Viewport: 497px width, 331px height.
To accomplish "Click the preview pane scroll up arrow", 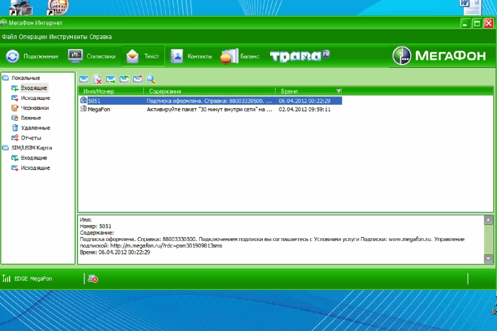I will click(x=488, y=220).
